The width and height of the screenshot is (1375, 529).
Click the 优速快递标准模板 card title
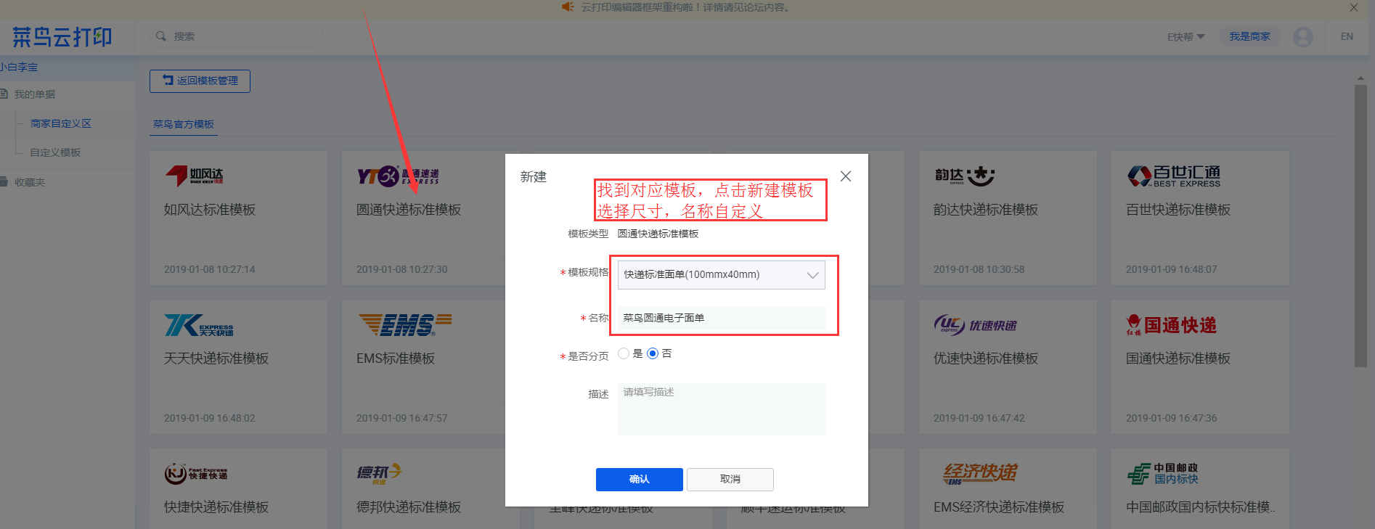[986, 358]
